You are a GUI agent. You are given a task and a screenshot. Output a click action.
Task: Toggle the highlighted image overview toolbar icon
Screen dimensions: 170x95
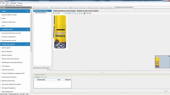pyautogui.click(x=84, y=13)
